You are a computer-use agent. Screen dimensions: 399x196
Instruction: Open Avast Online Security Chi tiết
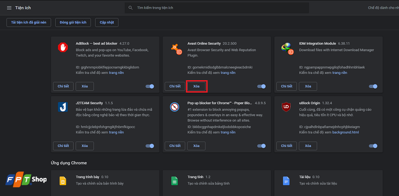(175, 86)
